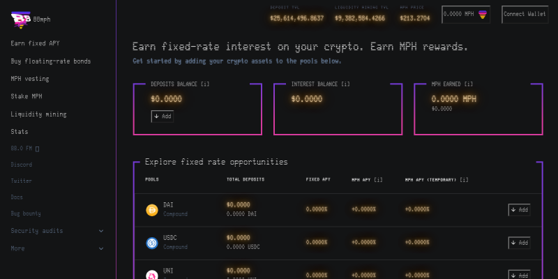Expand the Security audits menu
The image size is (558, 279).
coord(101,231)
